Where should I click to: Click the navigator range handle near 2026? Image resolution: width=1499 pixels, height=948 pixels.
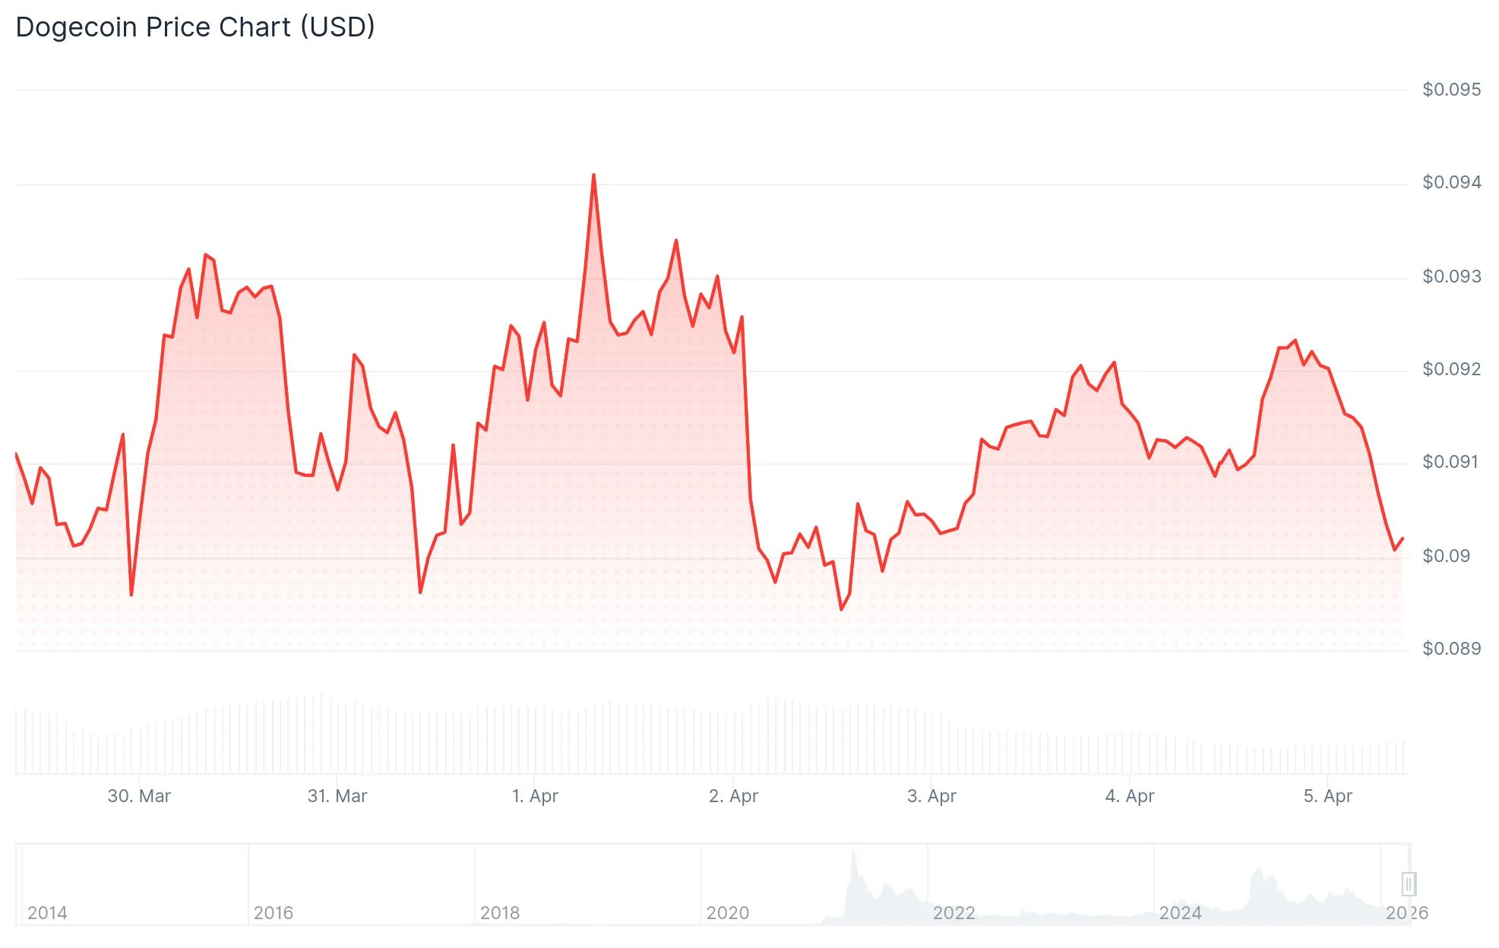(x=1408, y=884)
